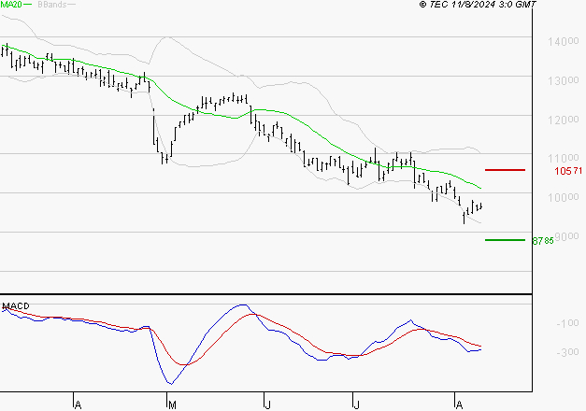Click the 14000 price axis label

pyautogui.click(x=564, y=41)
